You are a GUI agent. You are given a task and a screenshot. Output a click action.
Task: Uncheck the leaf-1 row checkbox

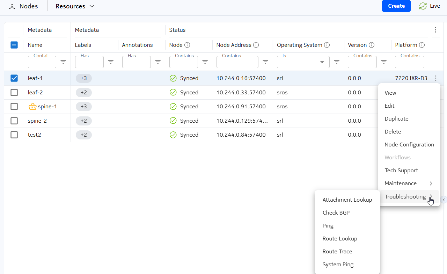click(x=14, y=78)
